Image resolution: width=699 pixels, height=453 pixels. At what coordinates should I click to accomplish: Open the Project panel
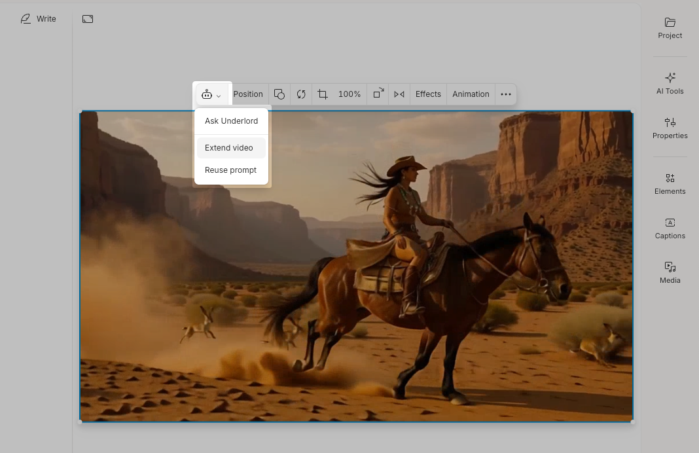(x=670, y=27)
